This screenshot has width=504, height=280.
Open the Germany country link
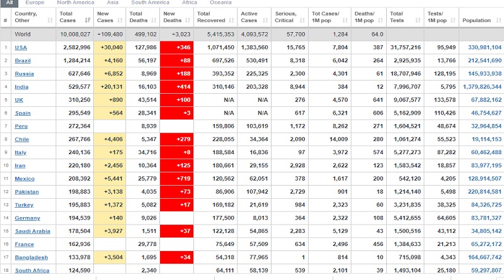click(x=28, y=218)
